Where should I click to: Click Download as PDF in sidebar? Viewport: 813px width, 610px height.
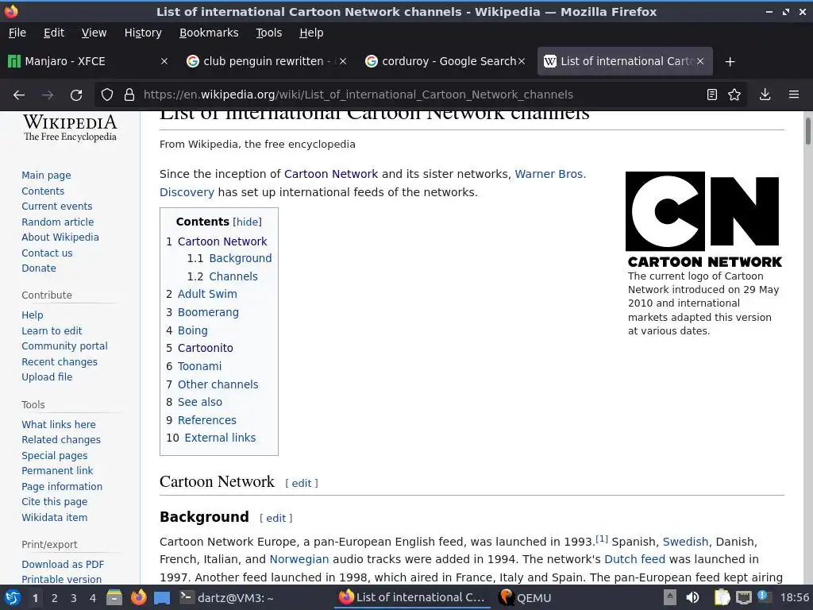tap(63, 565)
